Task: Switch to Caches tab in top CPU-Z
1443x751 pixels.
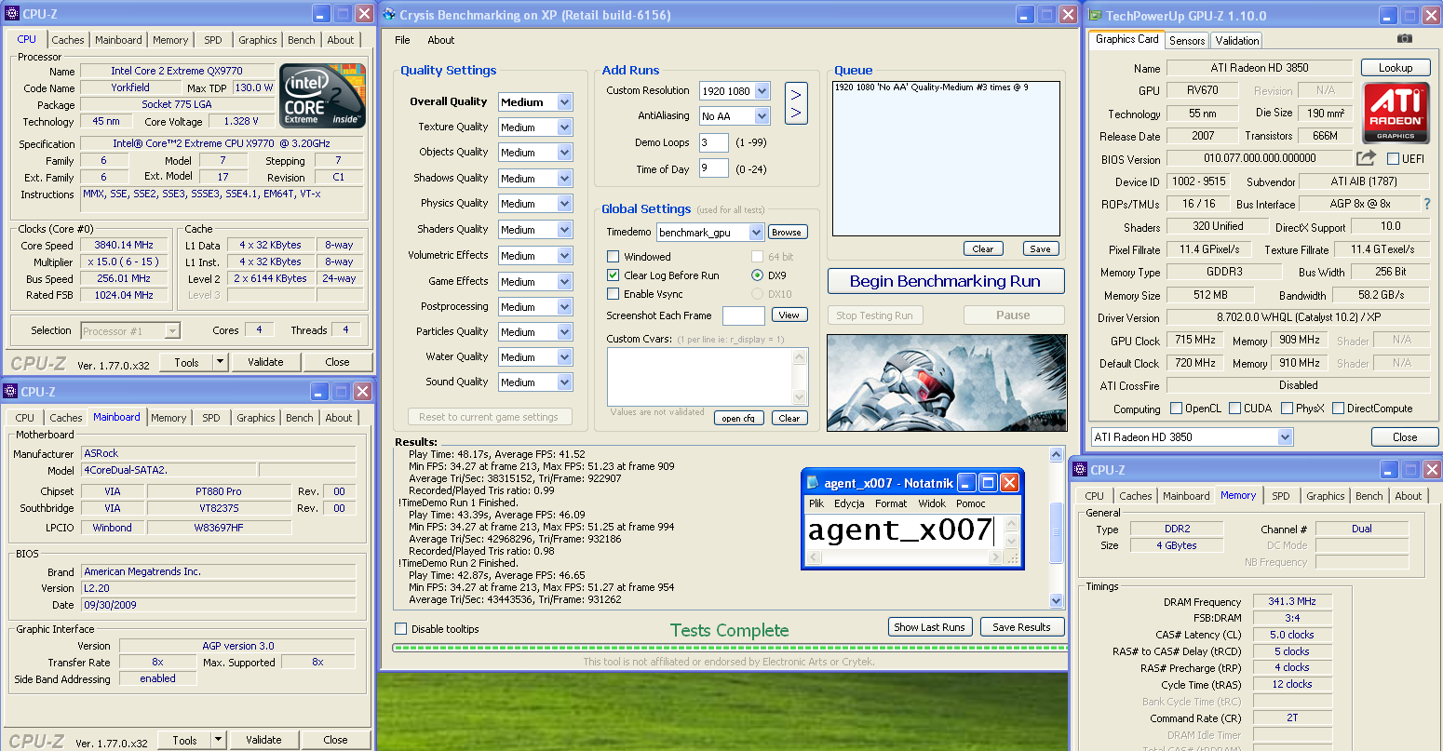Action: coord(68,40)
